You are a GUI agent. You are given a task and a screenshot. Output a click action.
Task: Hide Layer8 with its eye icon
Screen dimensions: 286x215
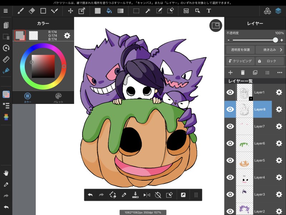pyautogui.click(x=230, y=109)
